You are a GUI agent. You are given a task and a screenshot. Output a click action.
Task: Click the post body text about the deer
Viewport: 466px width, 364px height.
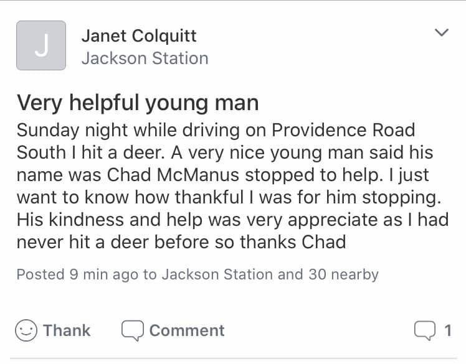pos(233,186)
